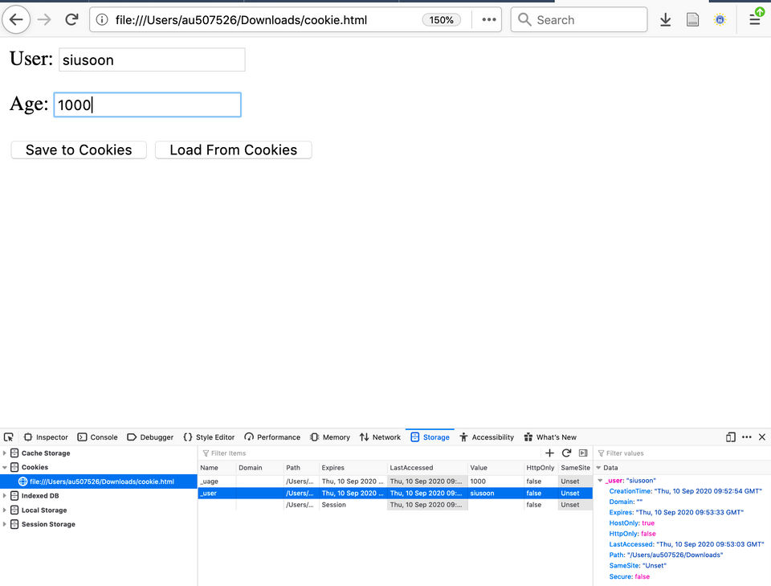Select the Storage tab

coord(430,437)
